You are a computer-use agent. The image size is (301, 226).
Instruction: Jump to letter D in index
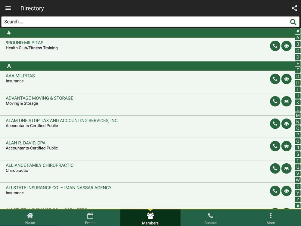pos(298,57)
